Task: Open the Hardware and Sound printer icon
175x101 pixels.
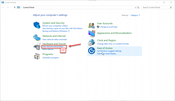Action: [37, 46]
